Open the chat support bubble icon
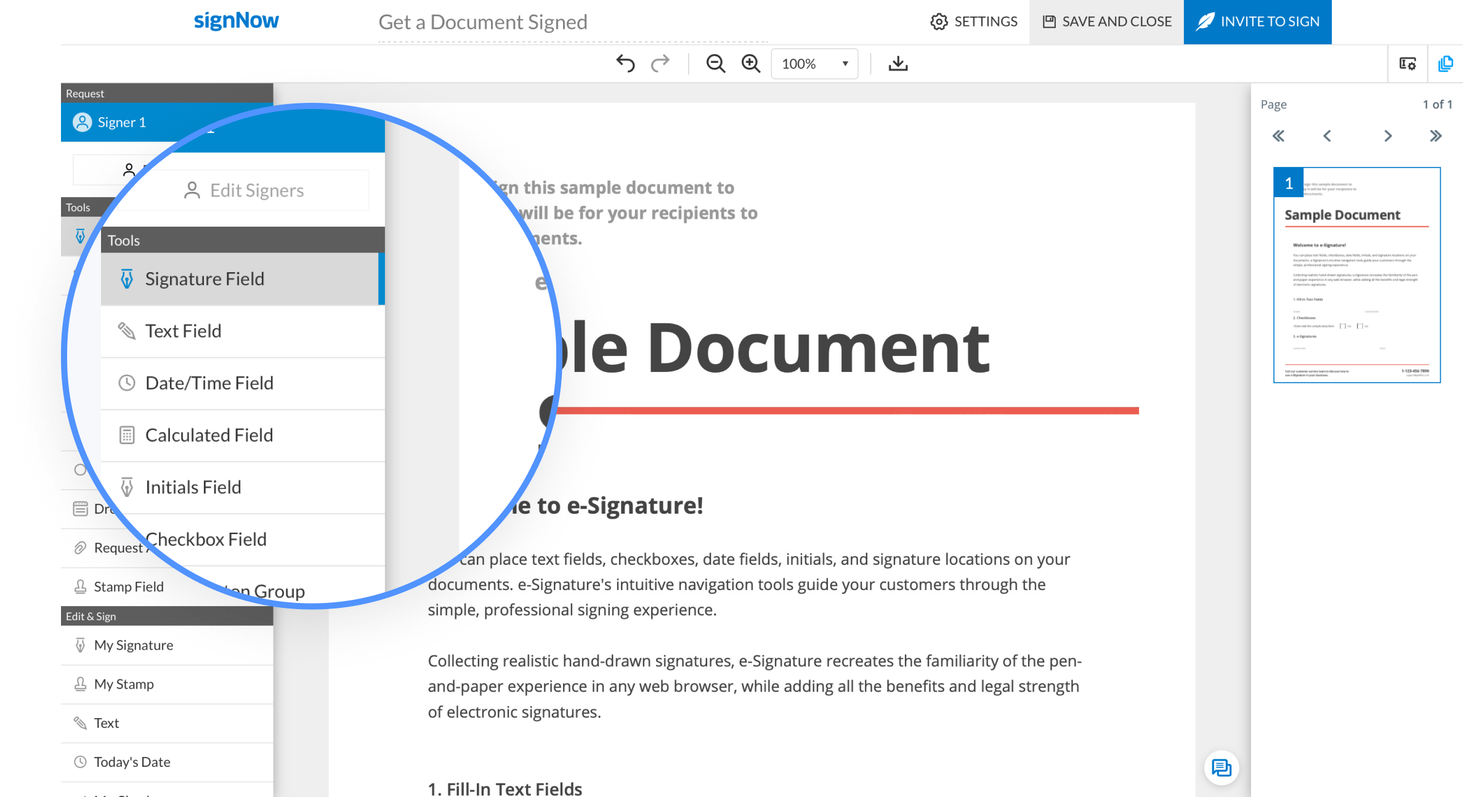 [1221, 767]
